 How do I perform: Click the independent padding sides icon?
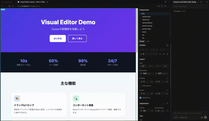coord(167,78)
